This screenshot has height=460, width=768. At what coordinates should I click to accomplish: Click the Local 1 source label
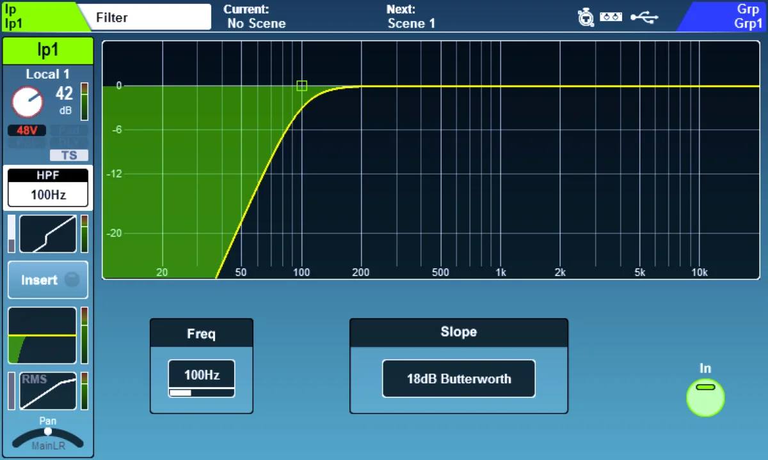click(x=48, y=74)
